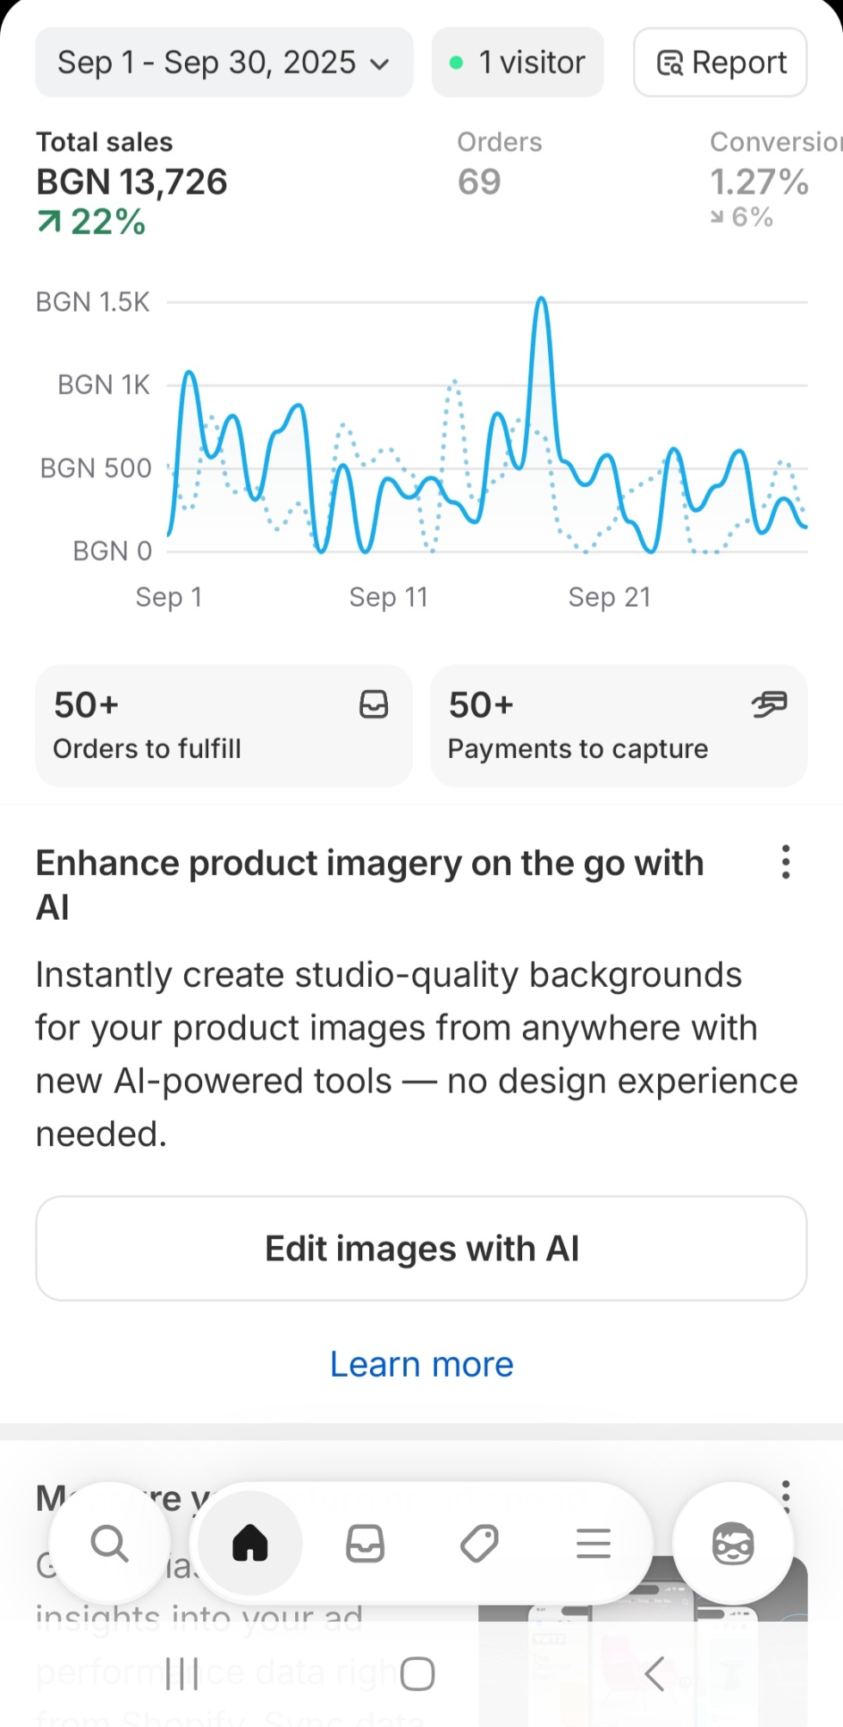Open the Orders to fulfill card

click(224, 725)
